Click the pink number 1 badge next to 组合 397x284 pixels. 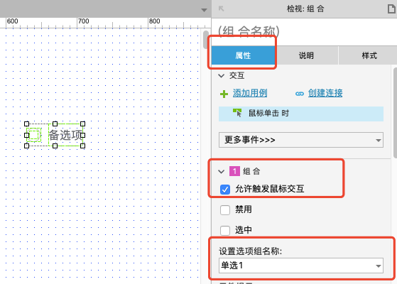(x=234, y=171)
